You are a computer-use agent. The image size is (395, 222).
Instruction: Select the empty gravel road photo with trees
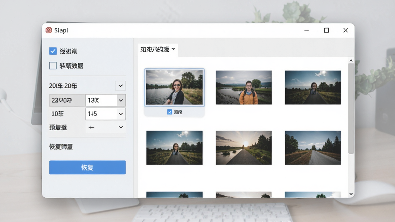312,148
